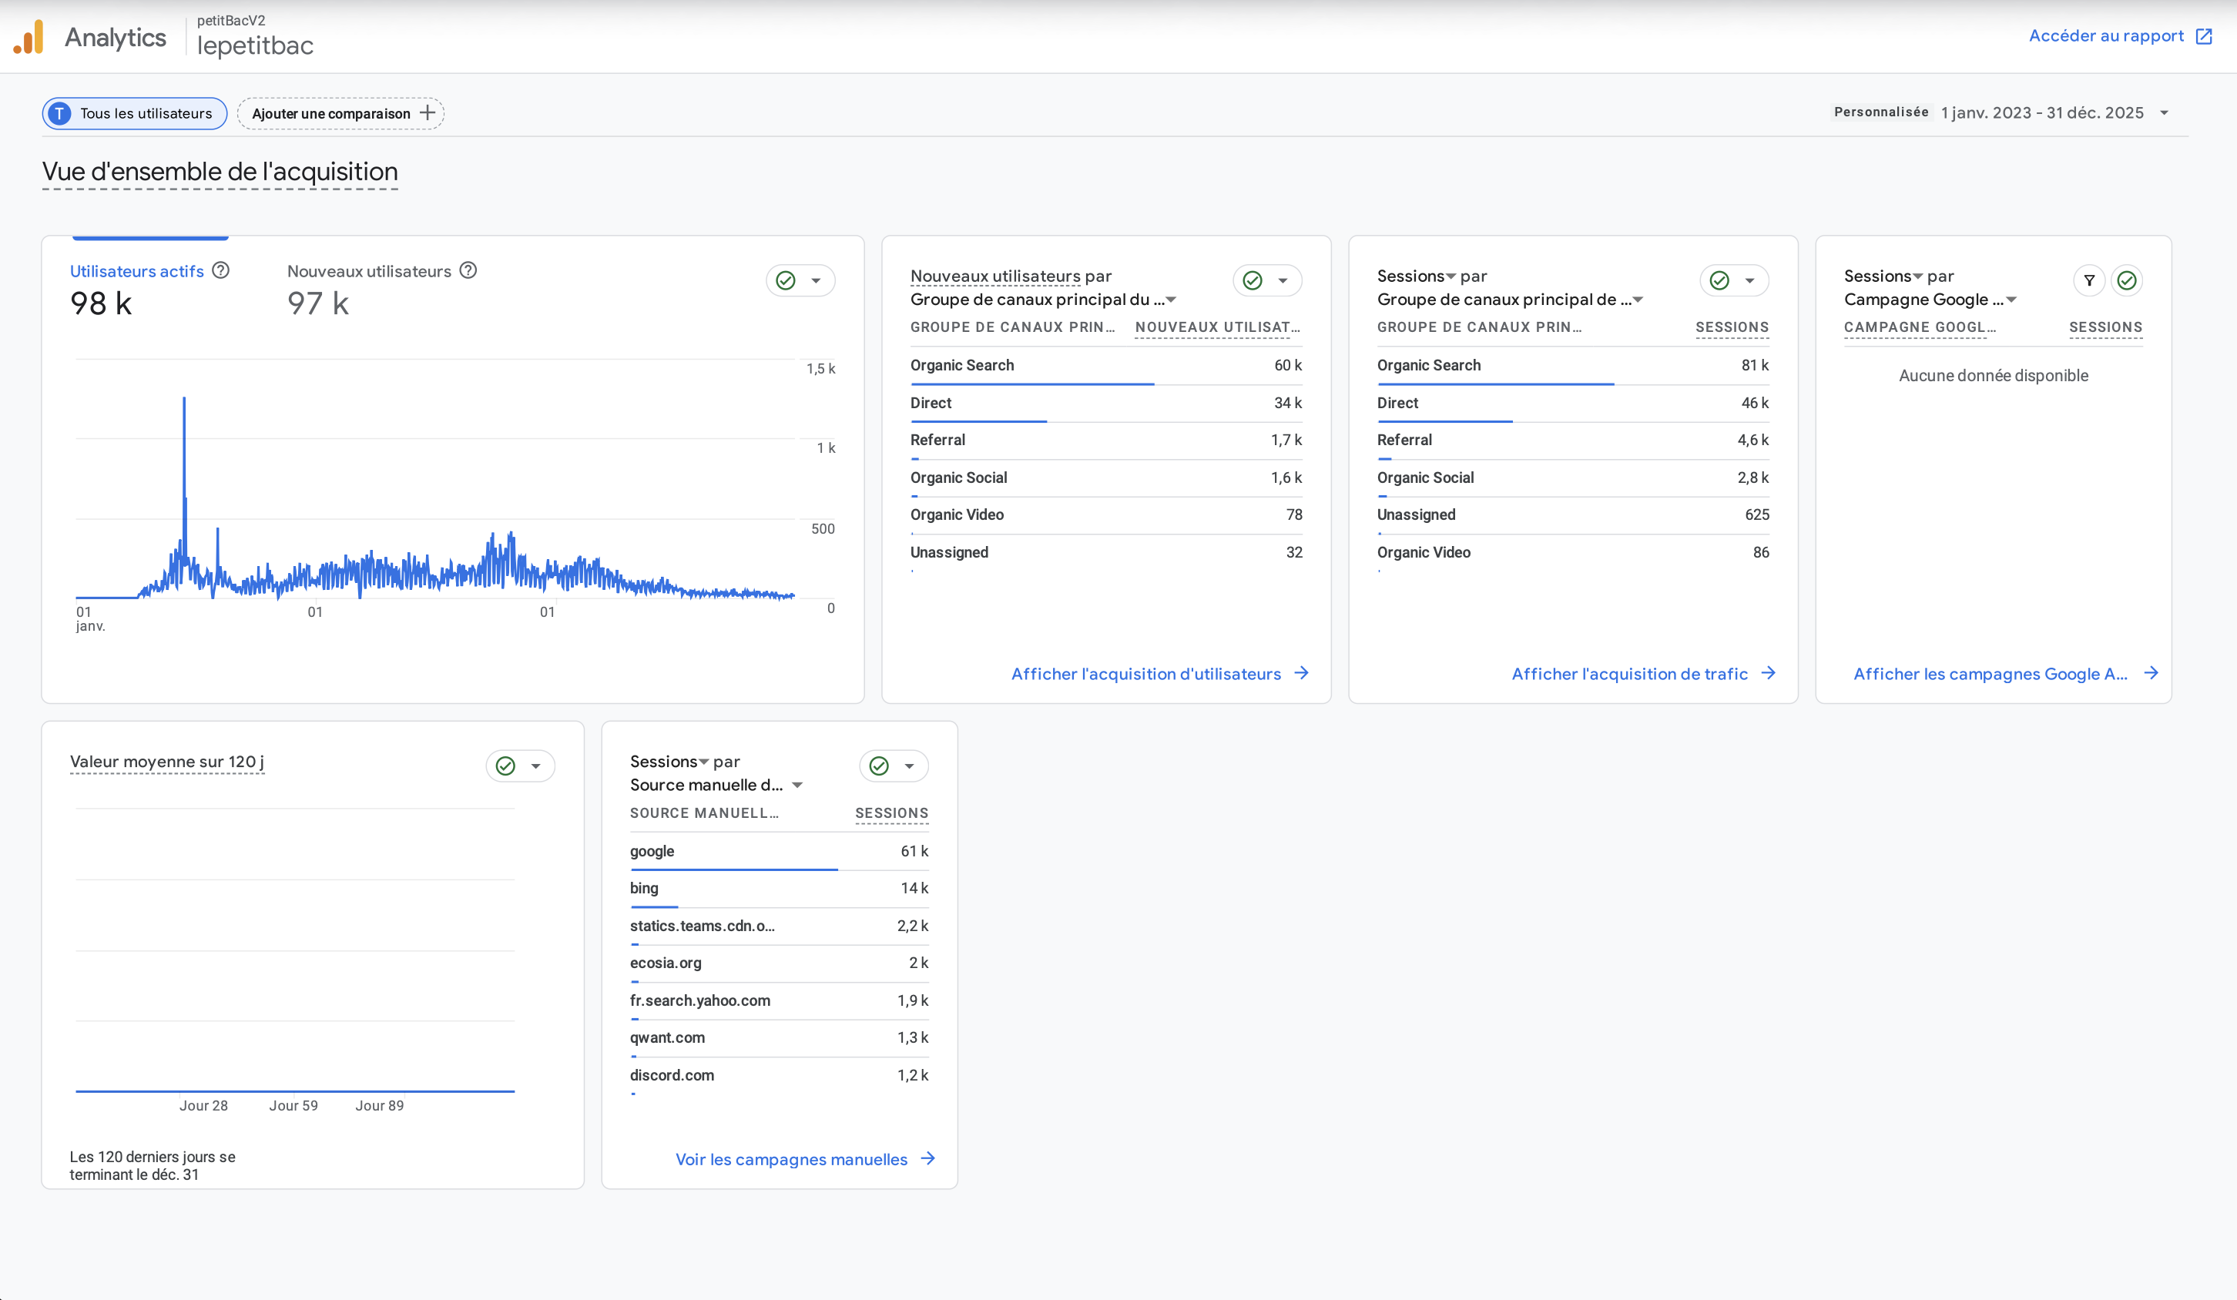The height and width of the screenshot is (1300, 2237).
Task: Select the Nouveaux utilisateurs metric tab
Action: [368, 272]
